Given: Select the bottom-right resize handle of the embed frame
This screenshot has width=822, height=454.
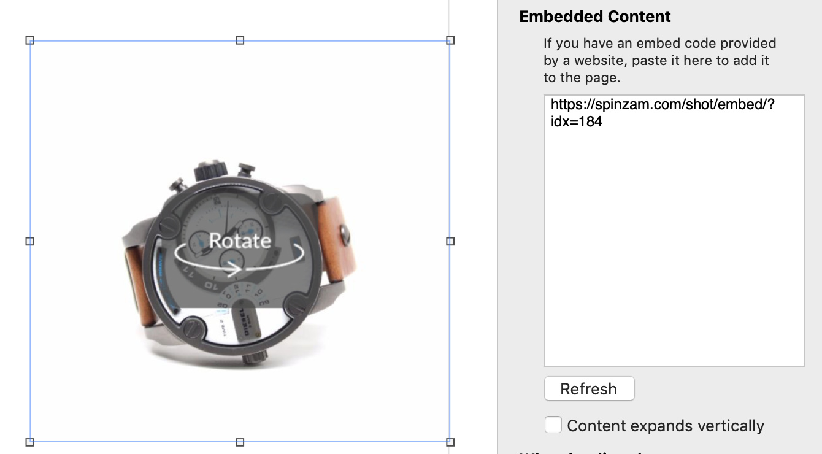Looking at the screenshot, I should [x=450, y=442].
